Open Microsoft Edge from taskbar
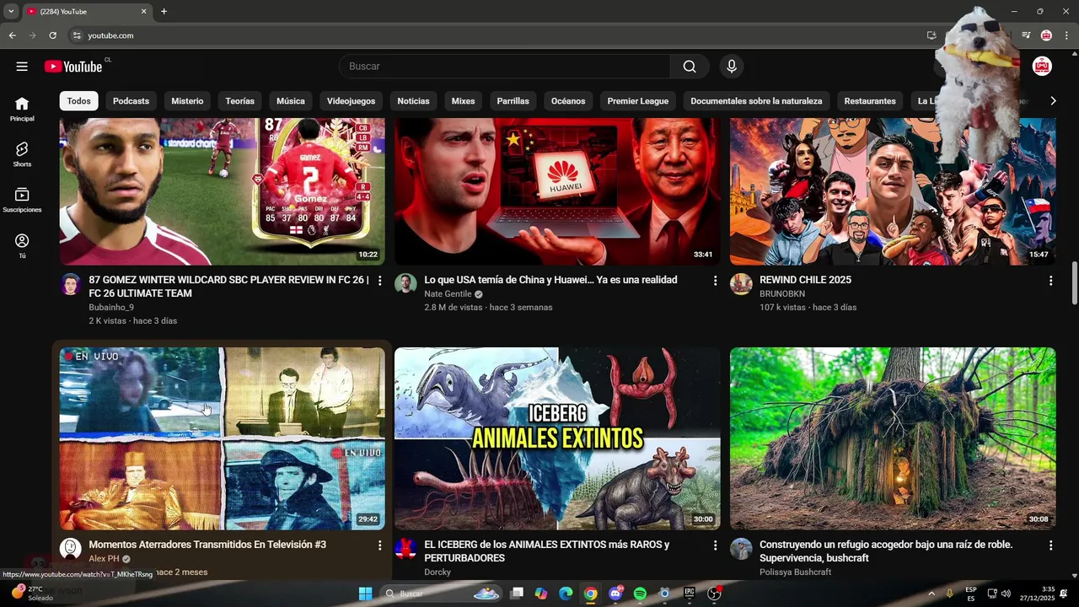Screen dimensions: 1079x607 (x=566, y=594)
